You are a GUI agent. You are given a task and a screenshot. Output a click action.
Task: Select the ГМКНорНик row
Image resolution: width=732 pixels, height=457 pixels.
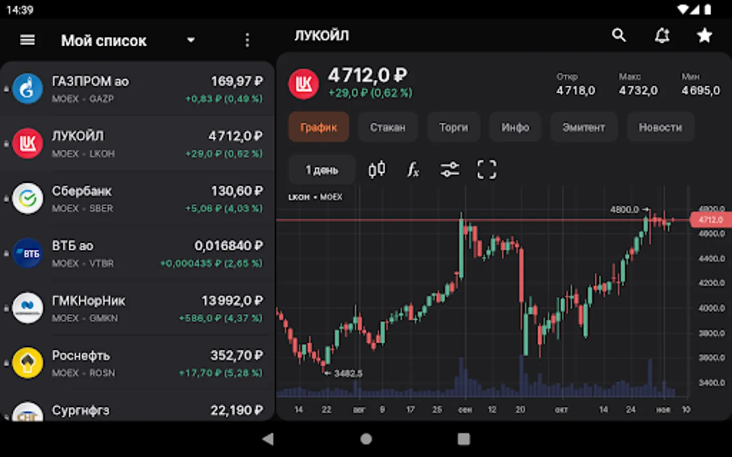pyautogui.click(x=137, y=308)
